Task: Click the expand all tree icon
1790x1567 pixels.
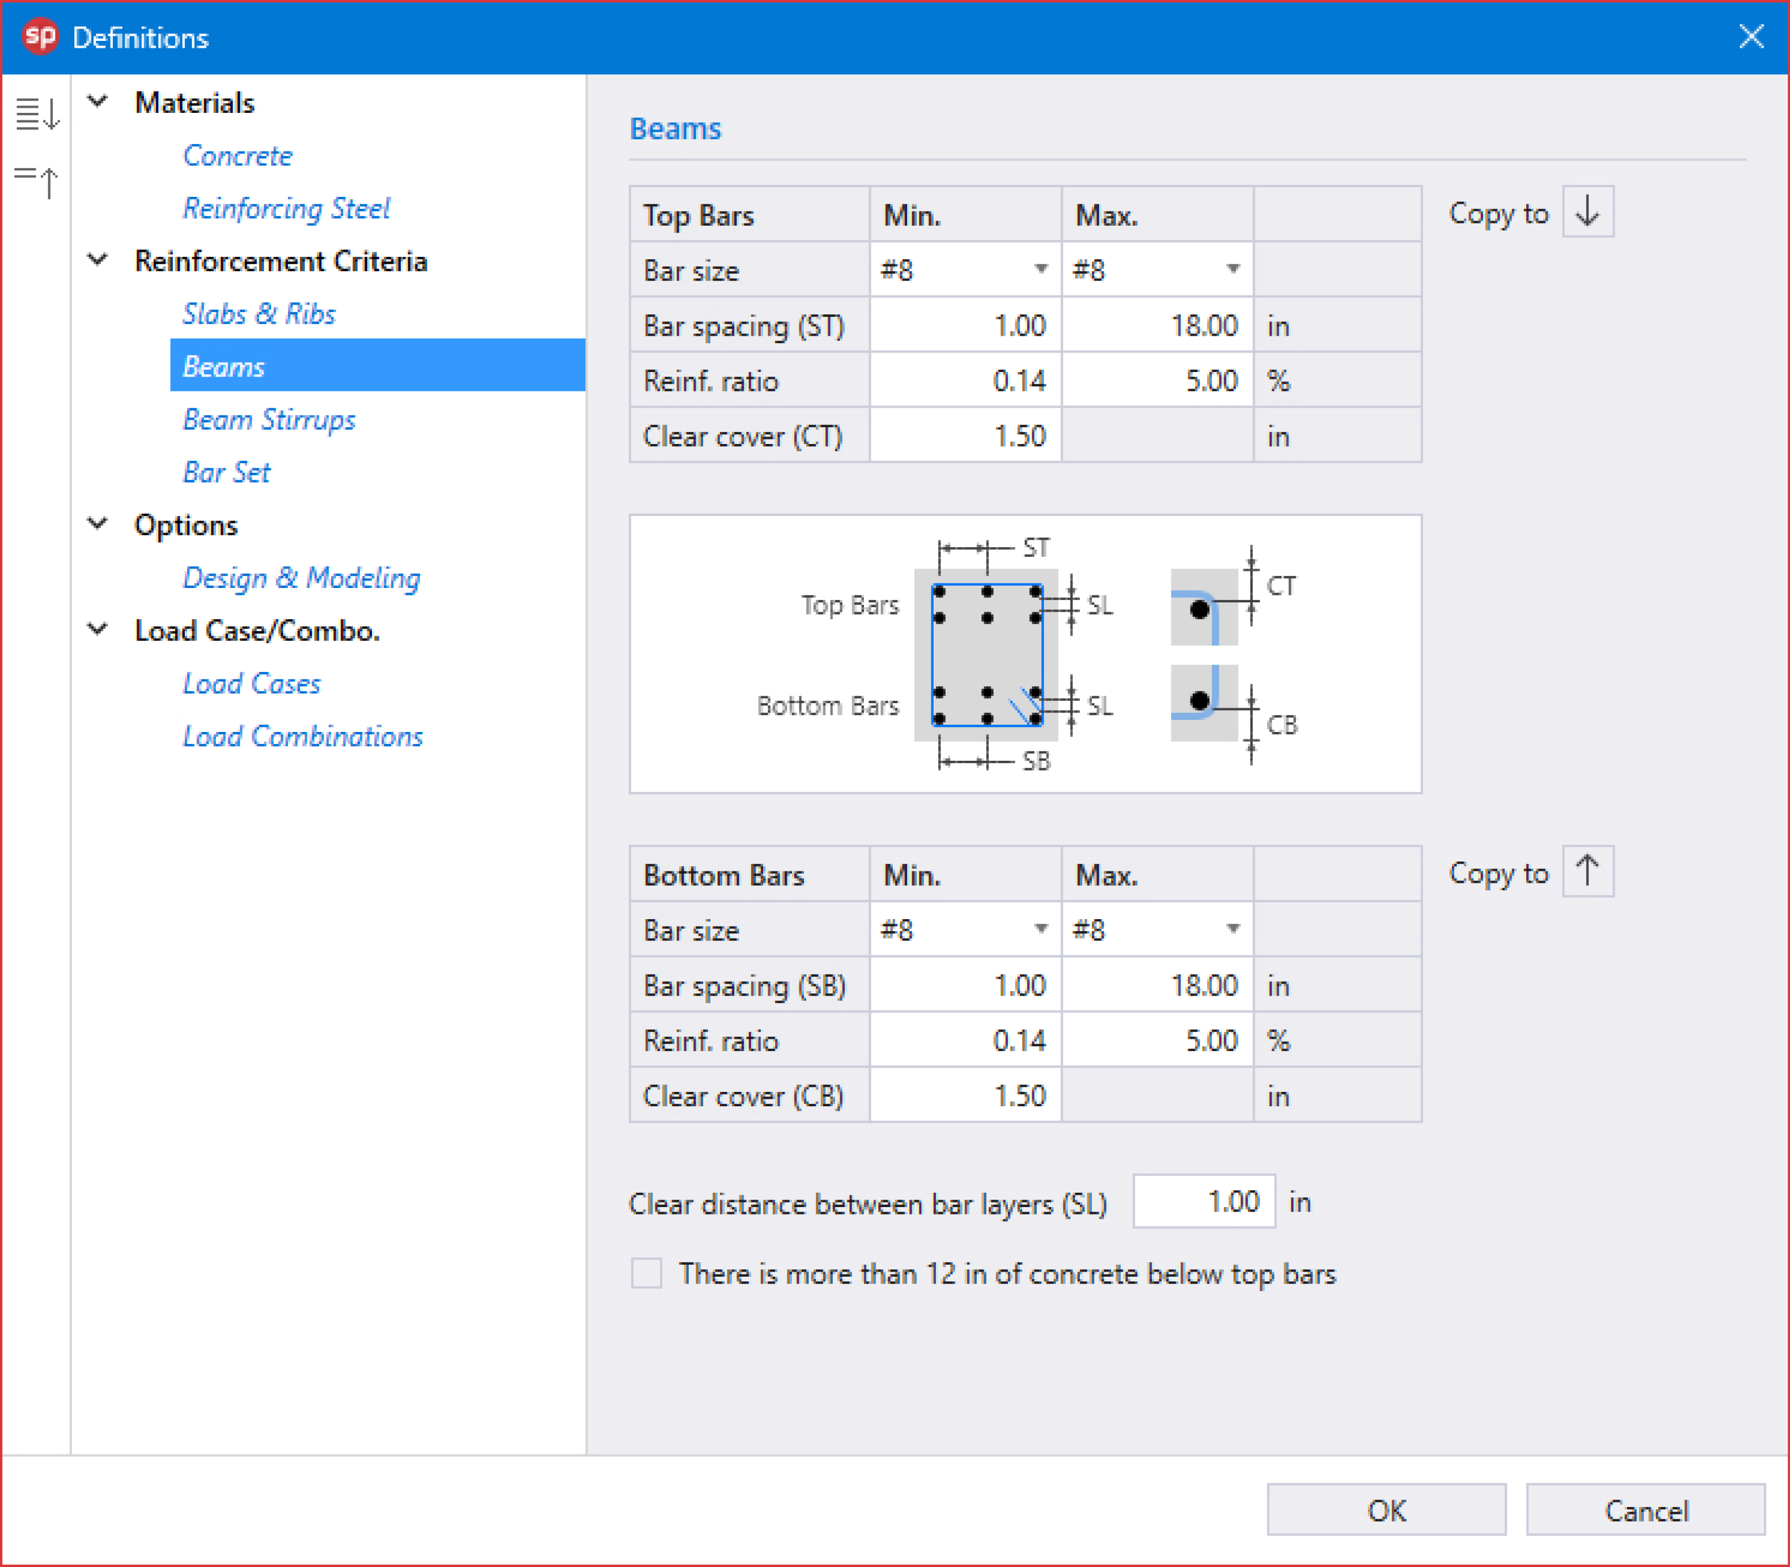Action: (37, 113)
